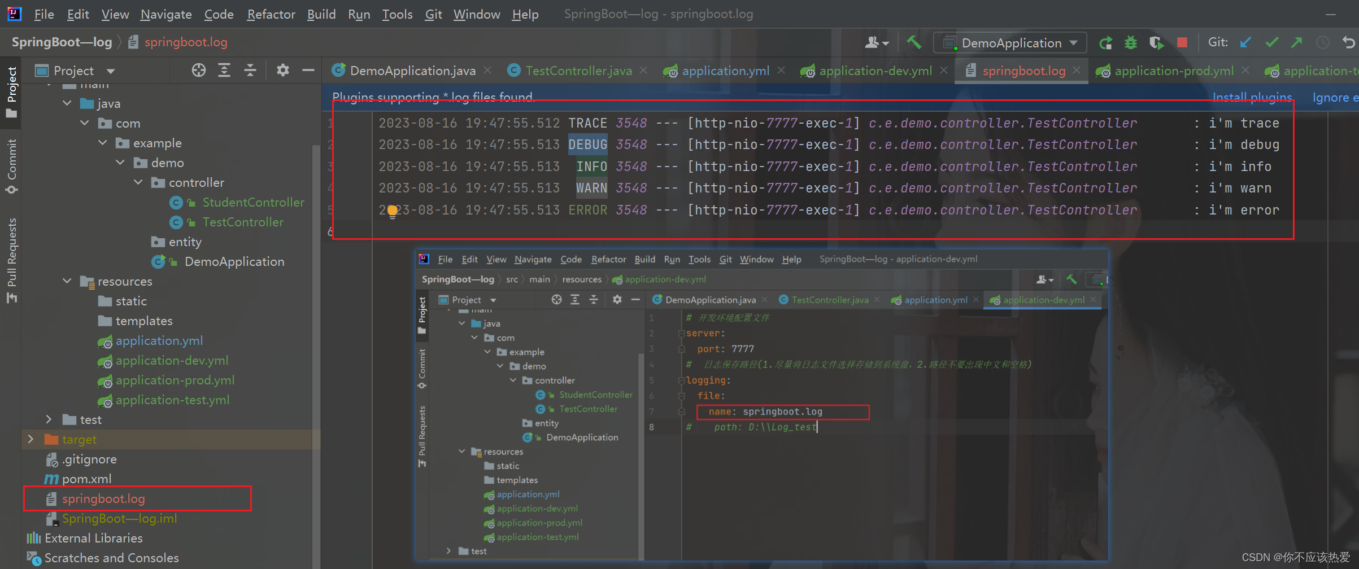The height and width of the screenshot is (569, 1359).
Task: Switch to application-prod.yml editor tab
Action: click(x=1173, y=71)
